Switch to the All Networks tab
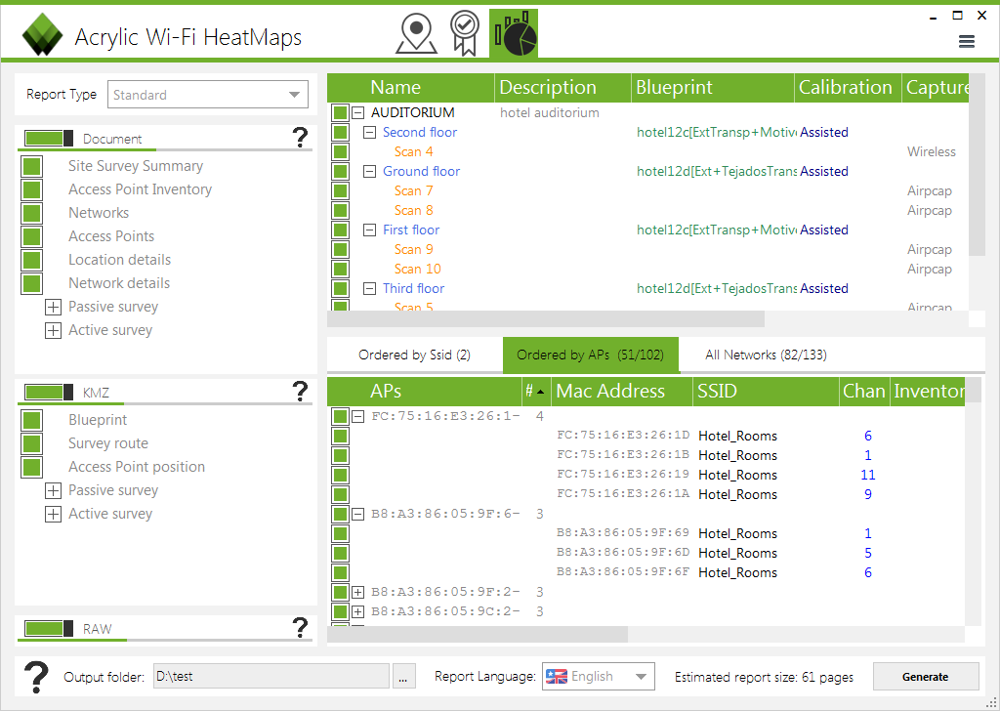The width and height of the screenshot is (1000, 711). (766, 355)
